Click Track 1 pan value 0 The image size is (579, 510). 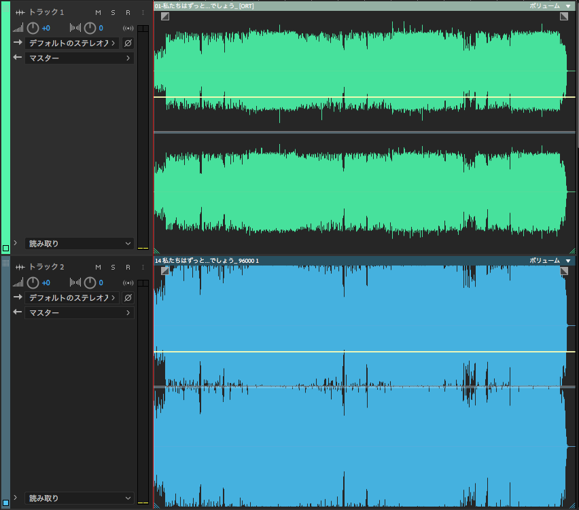click(101, 28)
